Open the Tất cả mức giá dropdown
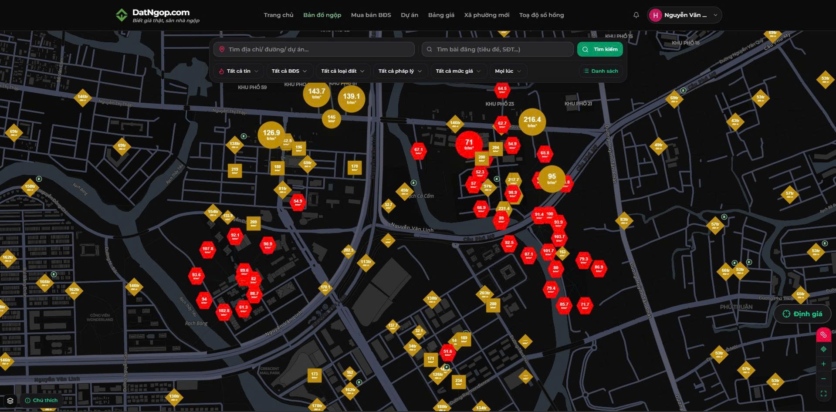Screen dimensions: 836x412 458,71
